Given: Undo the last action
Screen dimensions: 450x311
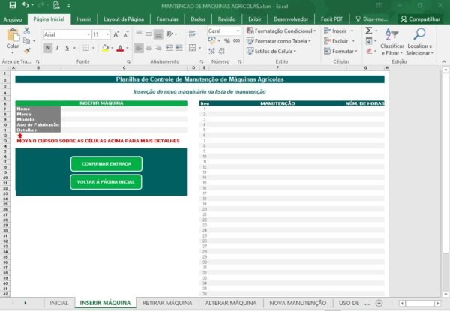Looking at the screenshot, I should (x=25, y=5).
